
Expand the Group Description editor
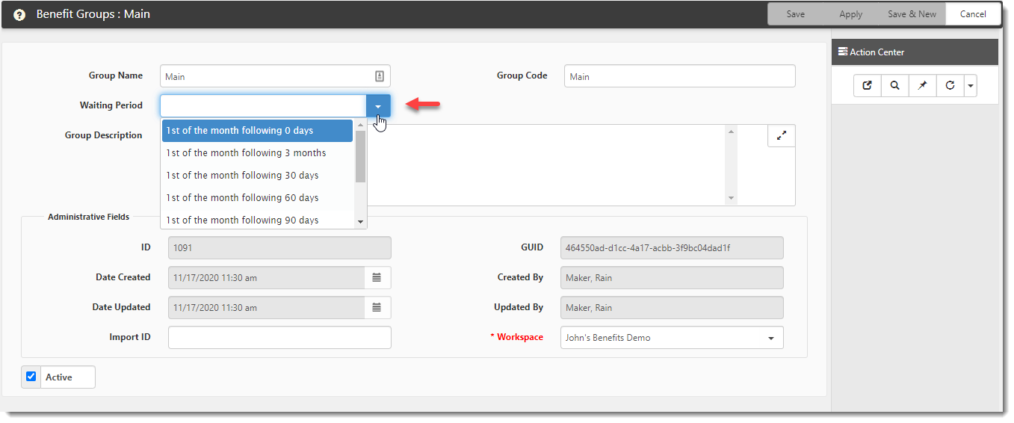pos(781,136)
